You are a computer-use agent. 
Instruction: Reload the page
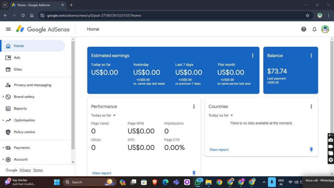23,15
